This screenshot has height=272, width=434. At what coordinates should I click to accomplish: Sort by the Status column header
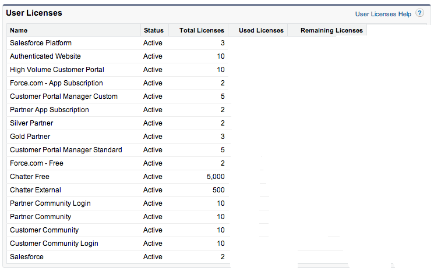click(154, 30)
